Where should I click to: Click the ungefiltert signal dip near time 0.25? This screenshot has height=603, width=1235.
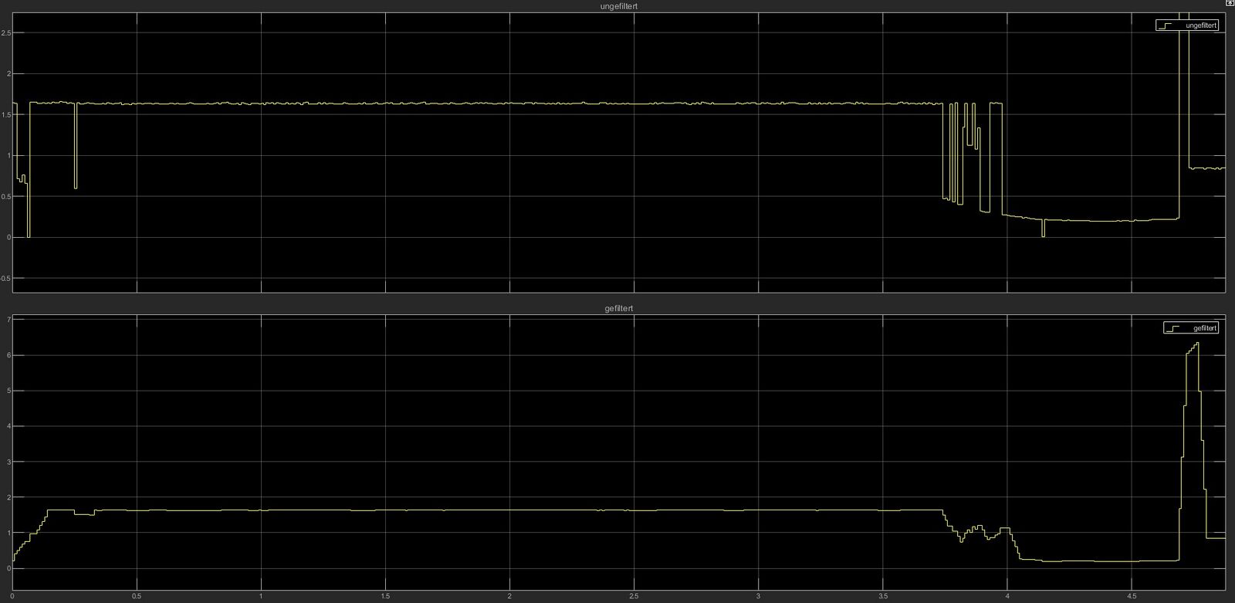(x=76, y=186)
